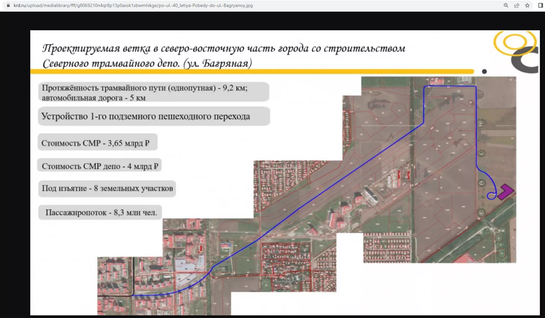Click the подземного пешеходного перехода box
545x318 pixels.
[x=153, y=116]
